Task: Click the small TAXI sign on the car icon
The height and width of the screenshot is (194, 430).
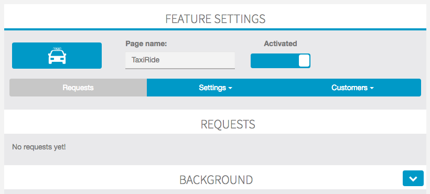Action: (x=57, y=49)
